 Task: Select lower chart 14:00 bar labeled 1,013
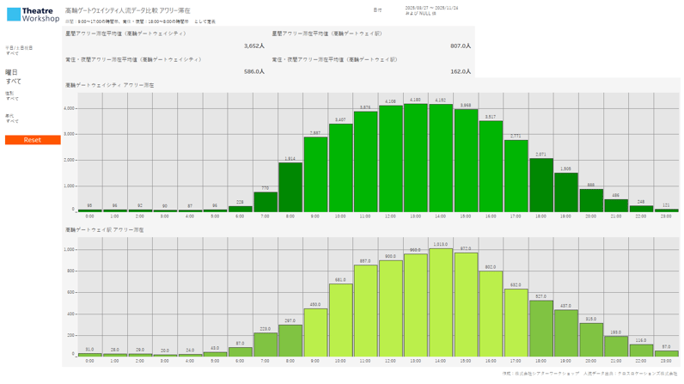click(x=440, y=302)
